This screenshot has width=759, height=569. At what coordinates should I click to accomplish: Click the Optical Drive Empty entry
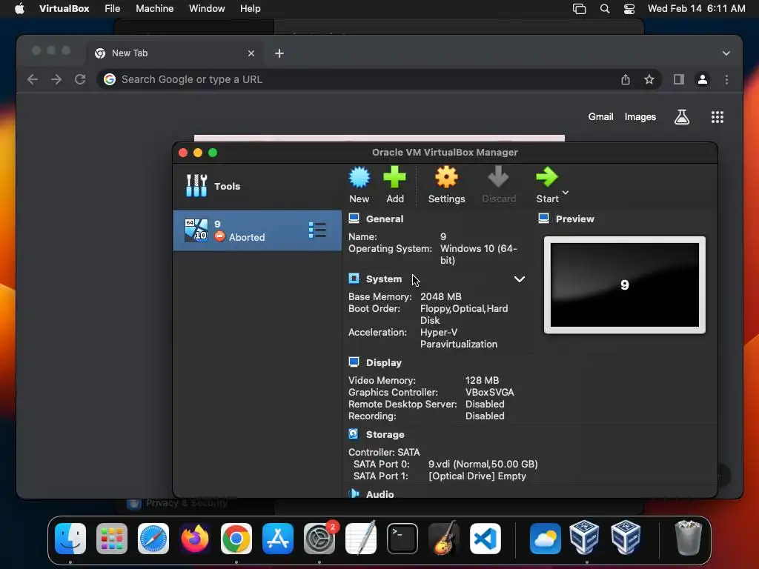477,476
